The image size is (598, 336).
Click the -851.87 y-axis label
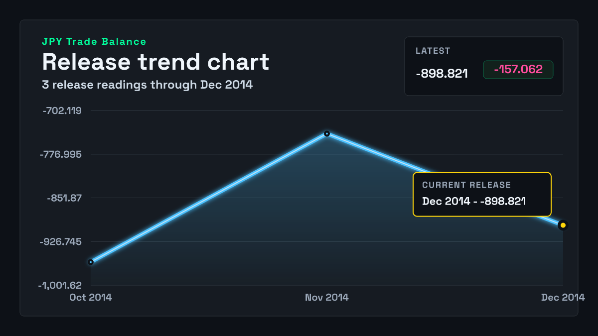click(64, 198)
